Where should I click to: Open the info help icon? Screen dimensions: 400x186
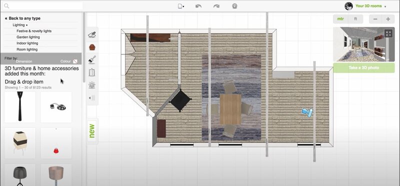[x=234, y=6]
